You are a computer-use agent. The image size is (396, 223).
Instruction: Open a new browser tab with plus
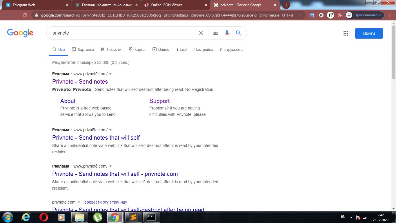pos(286,5)
